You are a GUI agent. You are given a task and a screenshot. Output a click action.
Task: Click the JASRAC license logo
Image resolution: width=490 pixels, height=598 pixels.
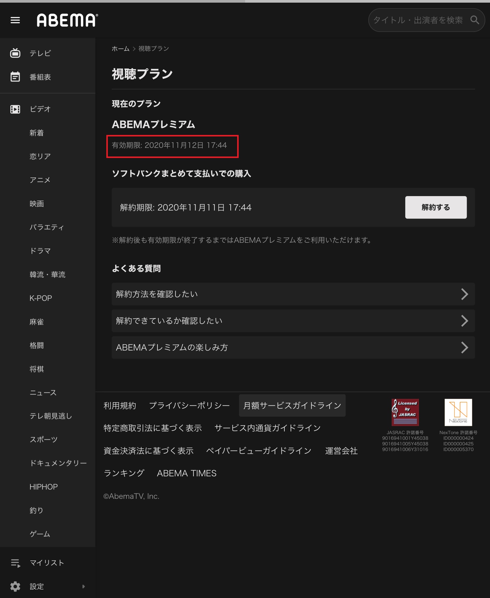(x=405, y=412)
